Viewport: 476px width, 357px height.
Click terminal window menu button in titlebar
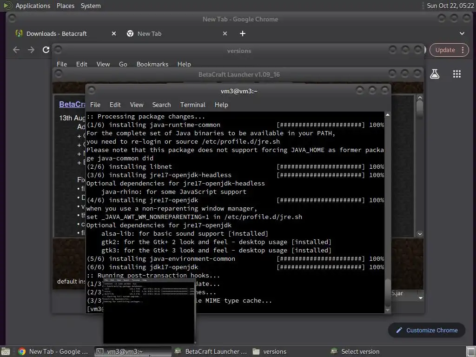(x=92, y=90)
